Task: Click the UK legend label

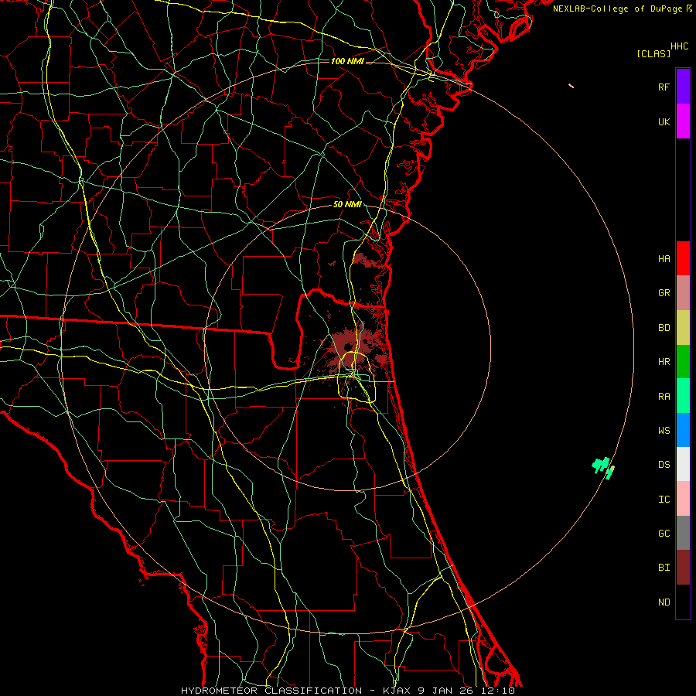Action: pyautogui.click(x=664, y=121)
